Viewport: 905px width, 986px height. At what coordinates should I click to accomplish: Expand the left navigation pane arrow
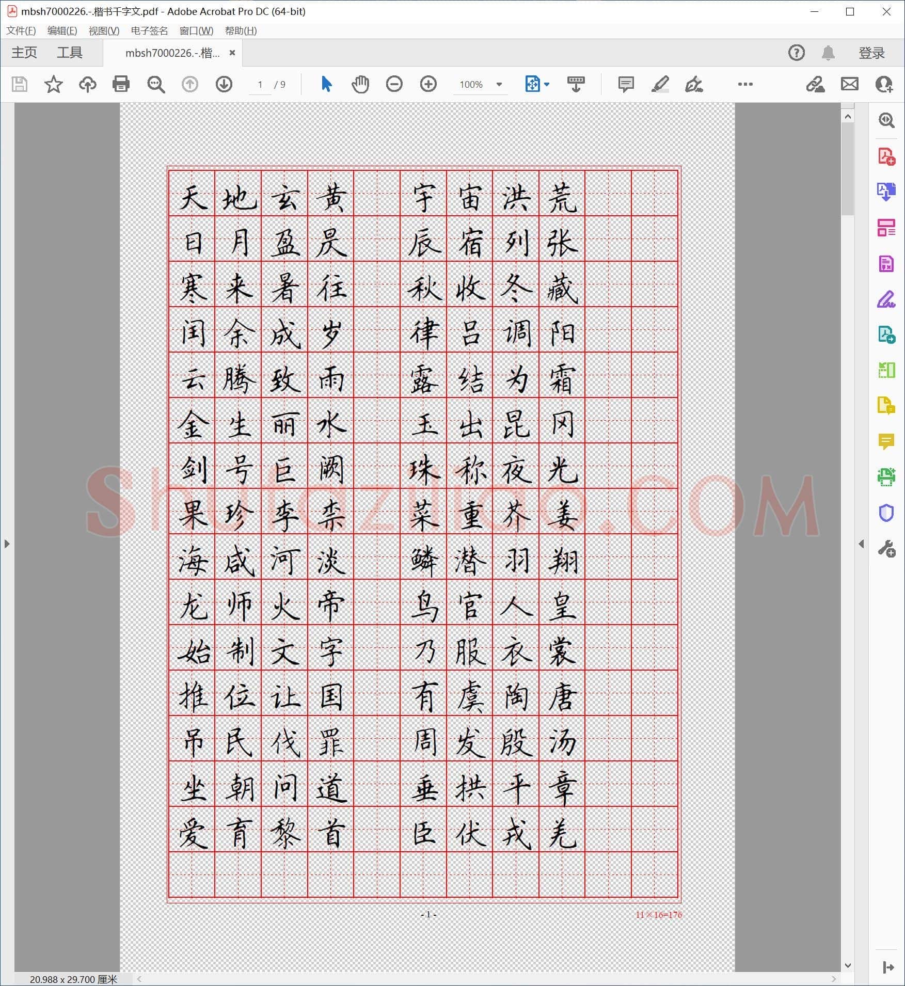click(7, 544)
